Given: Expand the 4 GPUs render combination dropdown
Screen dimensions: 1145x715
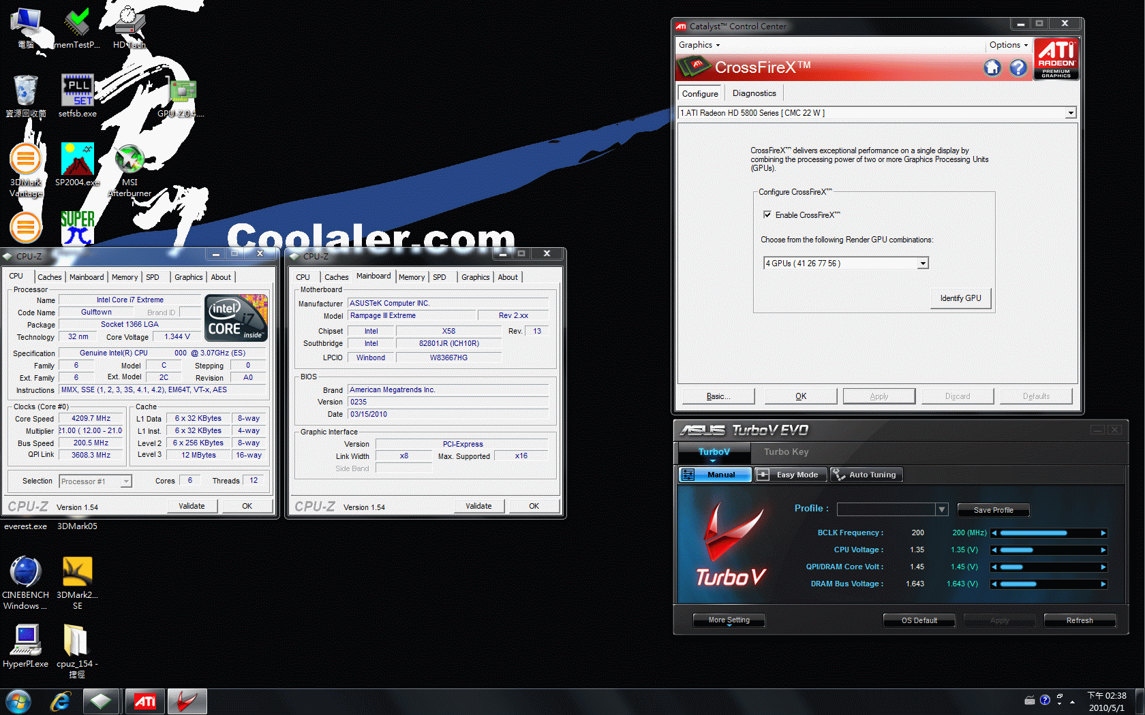Looking at the screenshot, I should [923, 264].
